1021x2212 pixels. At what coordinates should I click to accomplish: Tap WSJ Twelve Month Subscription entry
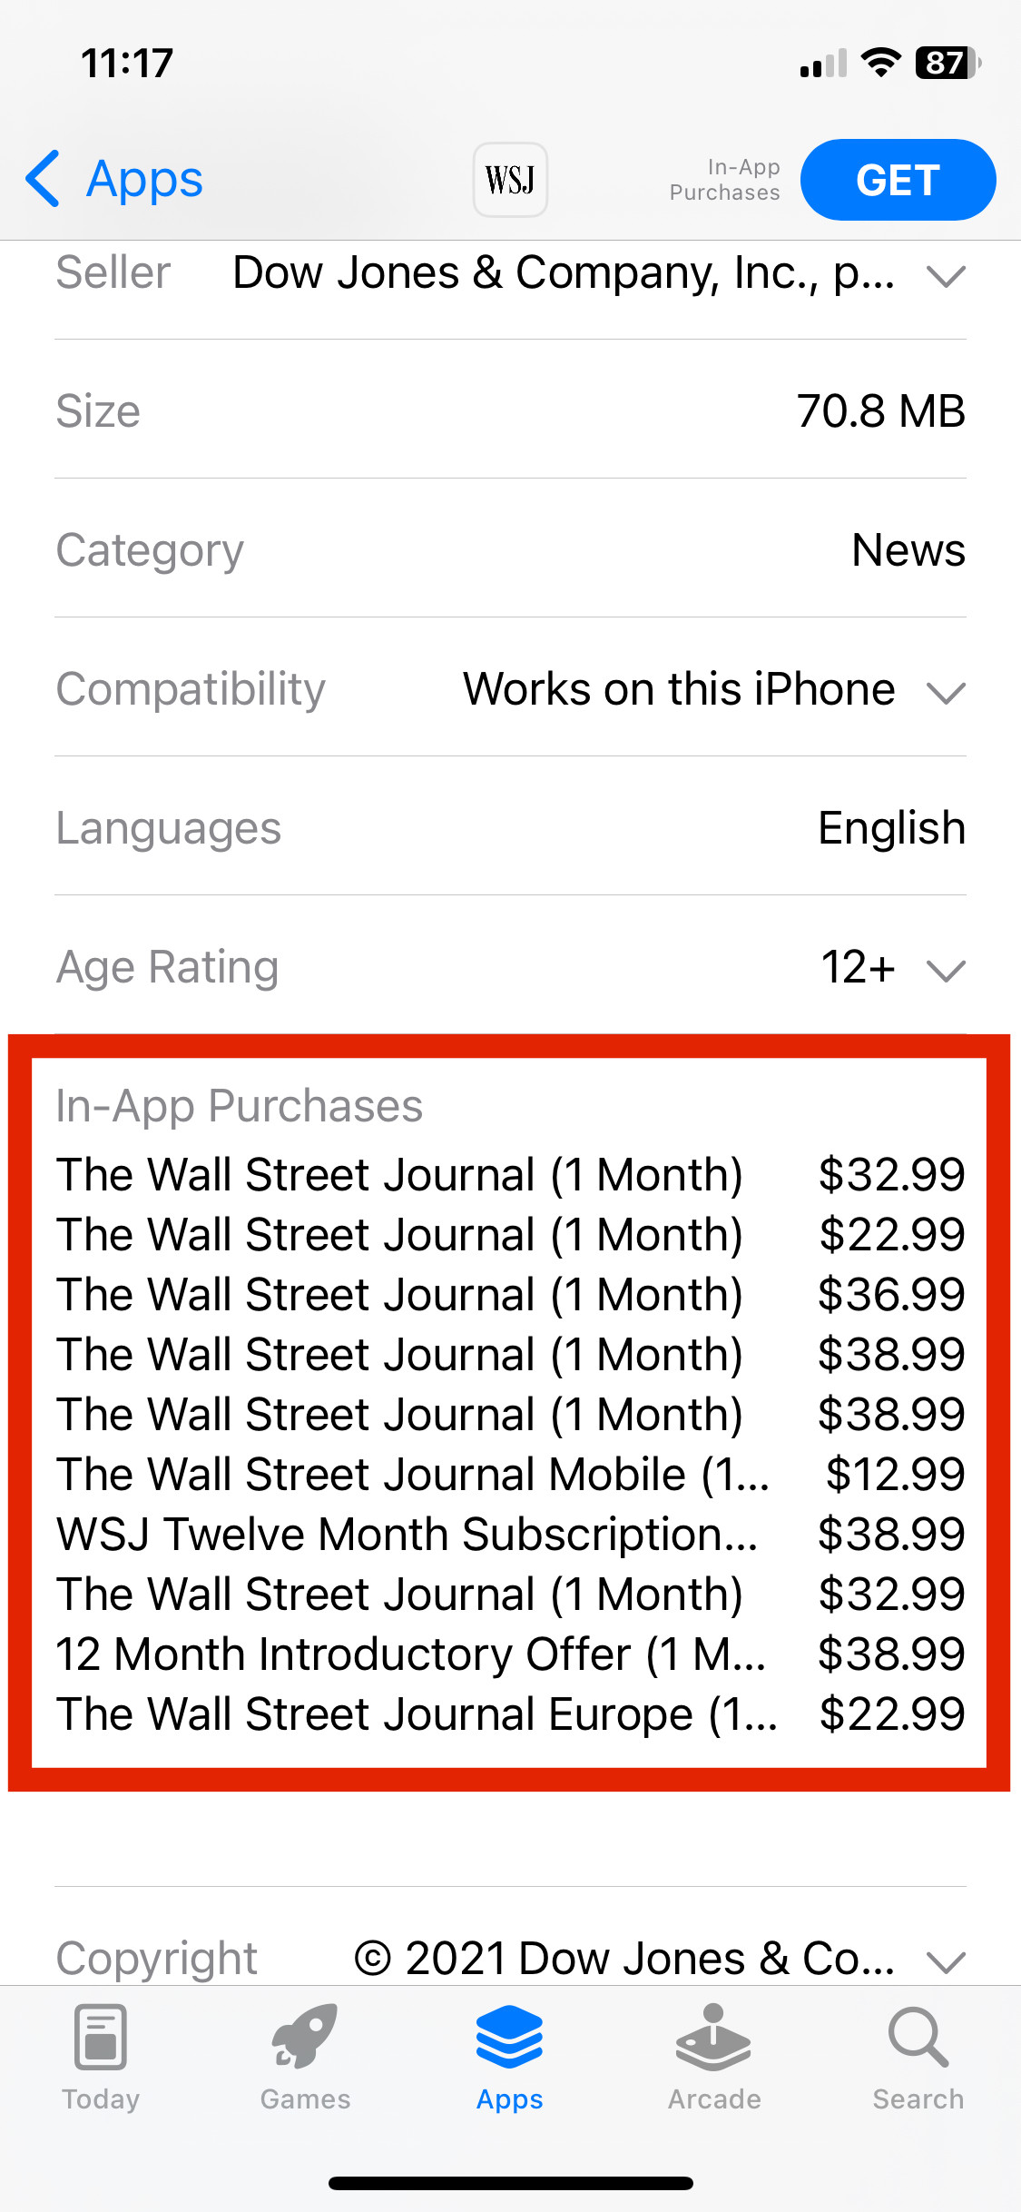click(x=510, y=1535)
